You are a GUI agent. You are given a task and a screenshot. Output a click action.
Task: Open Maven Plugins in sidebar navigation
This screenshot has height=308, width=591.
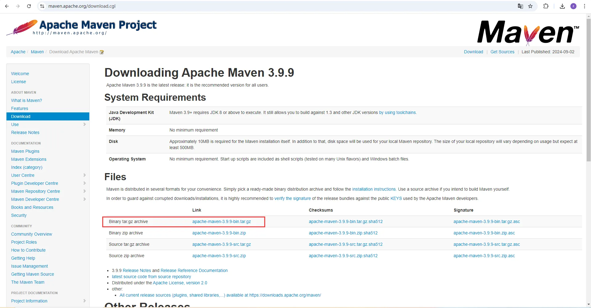[x=25, y=151]
